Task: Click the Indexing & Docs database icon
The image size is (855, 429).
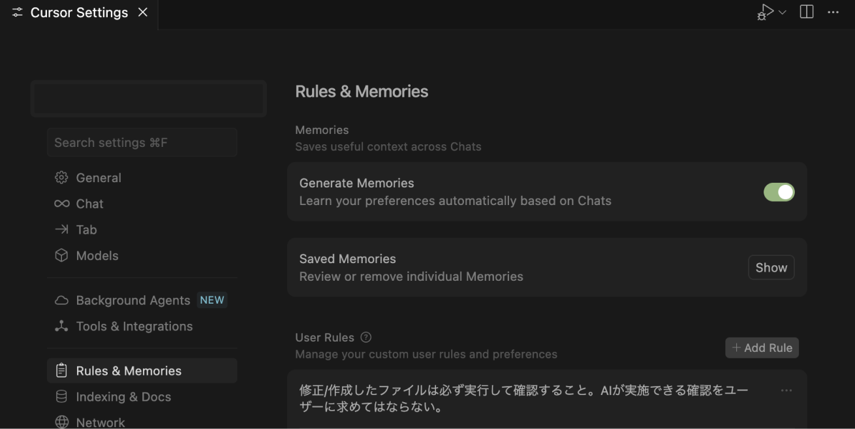Action: [61, 396]
